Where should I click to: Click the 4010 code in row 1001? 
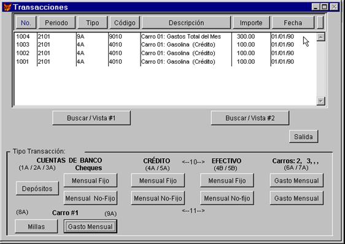(115, 62)
